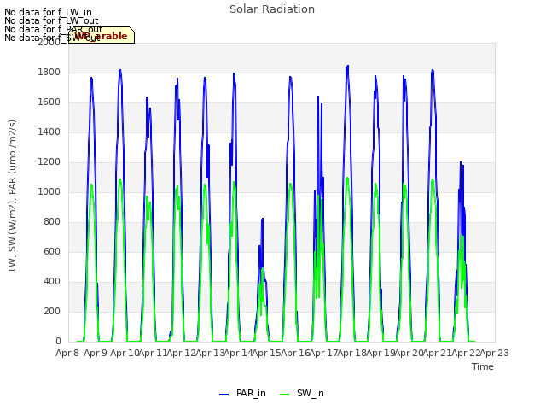Image resolution: width=546 pixels, height=410 pixels.
Task: Select the Solar Radiation chart title
Action: pos(272,9)
